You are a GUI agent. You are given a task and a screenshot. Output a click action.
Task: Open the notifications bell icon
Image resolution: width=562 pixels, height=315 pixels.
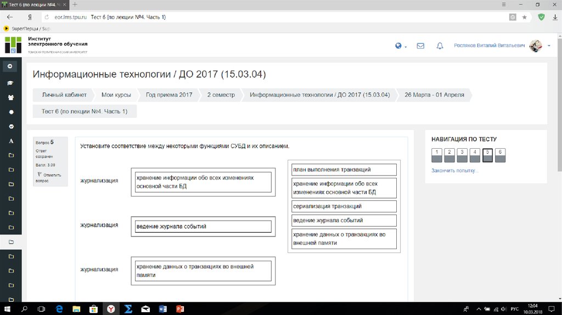[440, 46]
